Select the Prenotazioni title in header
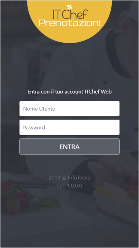The height and width of the screenshot is (248, 139). [69, 23]
